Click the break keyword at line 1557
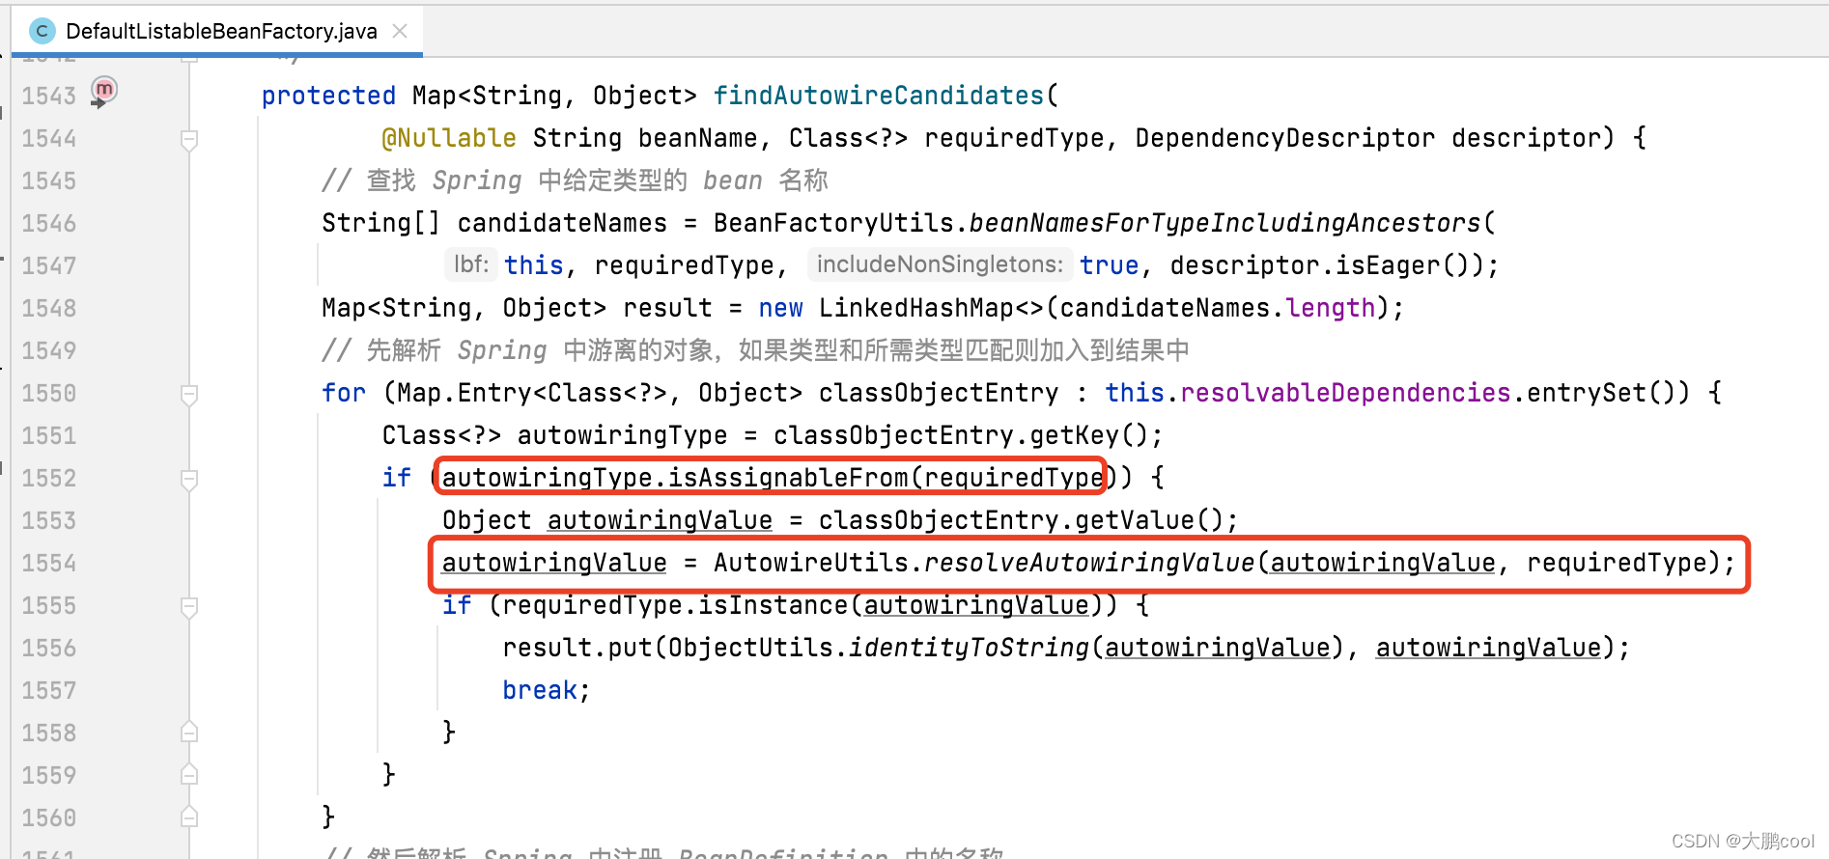 pyautogui.click(x=540, y=690)
